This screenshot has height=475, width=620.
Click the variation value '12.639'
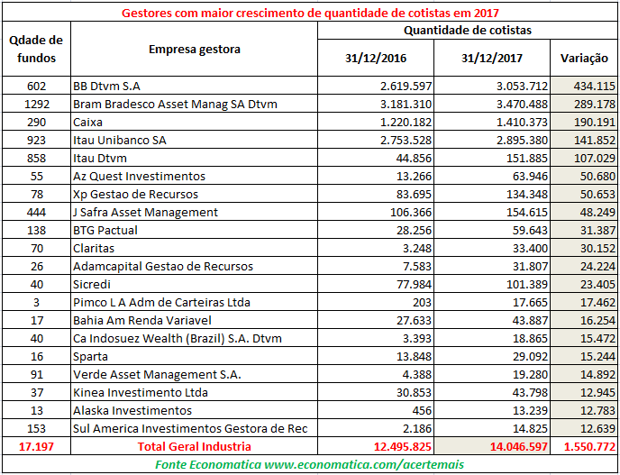click(584, 429)
